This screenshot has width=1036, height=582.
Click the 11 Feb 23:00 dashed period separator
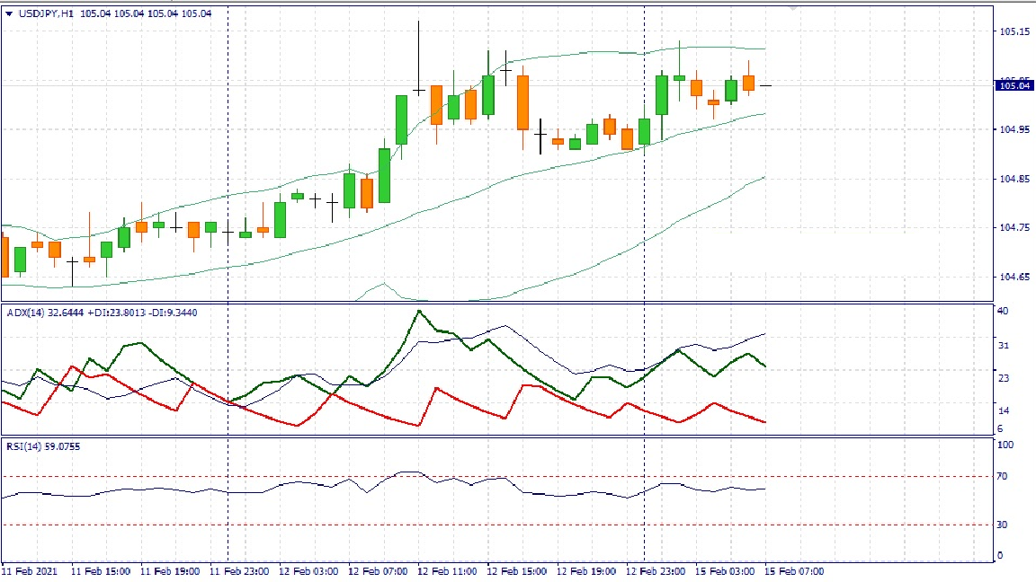(228, 180)
